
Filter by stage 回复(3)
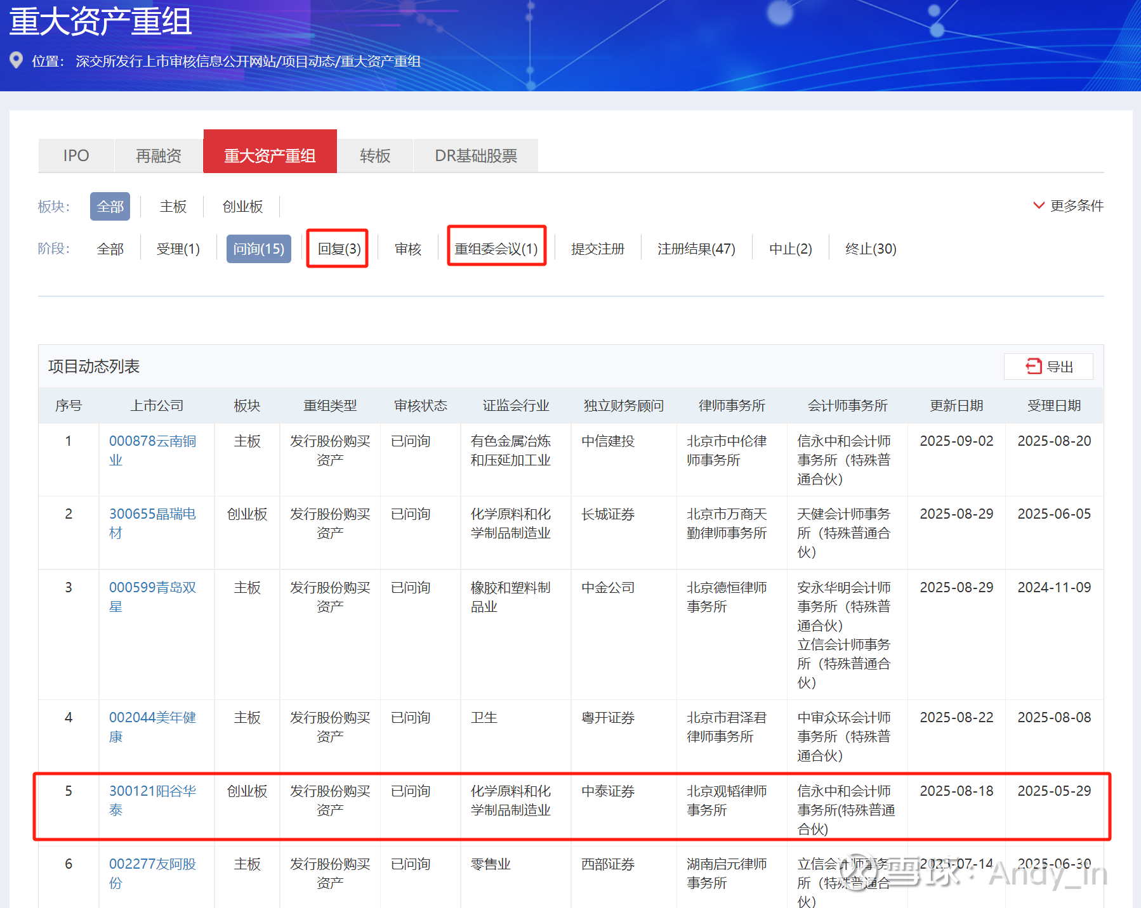click(339, 249)
